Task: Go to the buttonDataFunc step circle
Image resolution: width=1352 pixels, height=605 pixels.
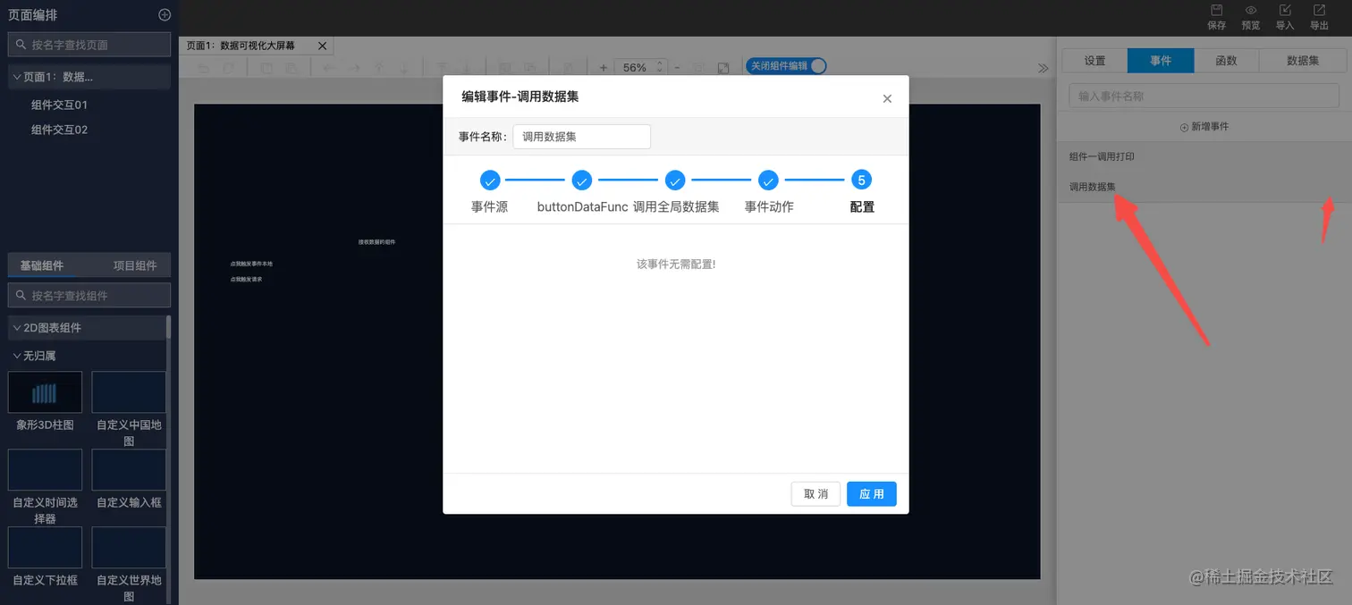Action: (582, 181)
